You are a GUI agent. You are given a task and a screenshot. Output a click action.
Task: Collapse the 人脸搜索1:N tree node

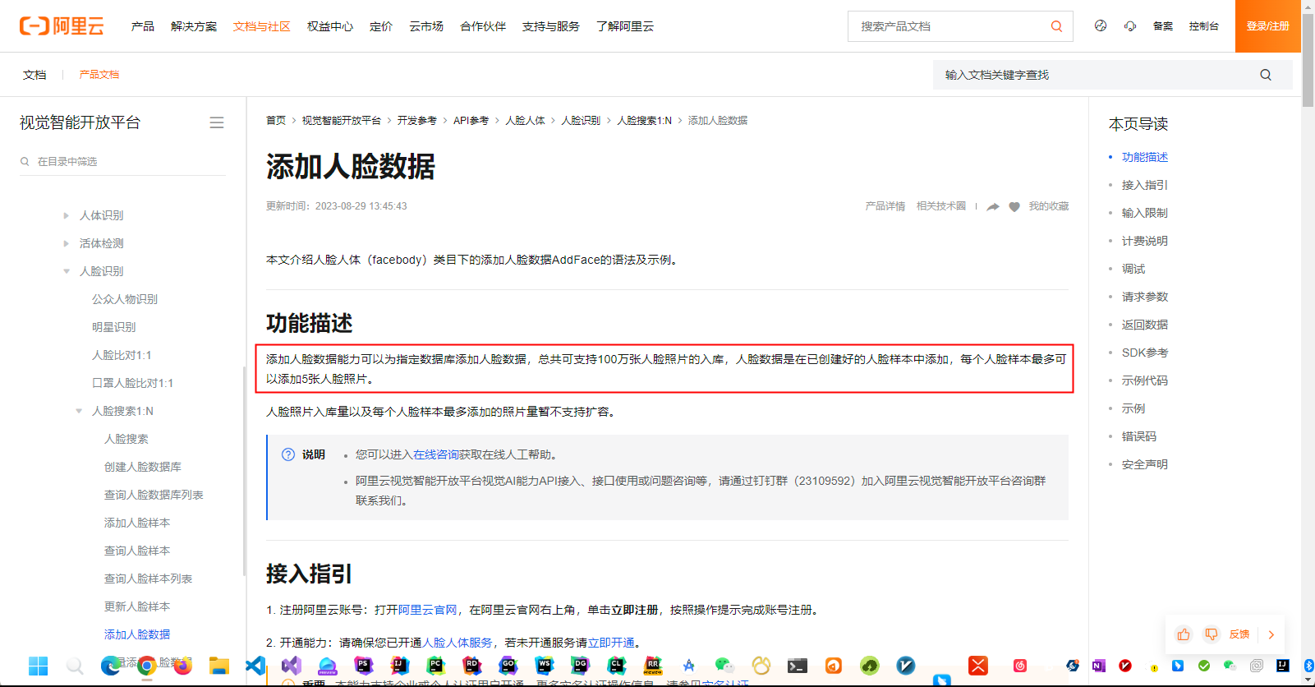click(x=79, y=411)
